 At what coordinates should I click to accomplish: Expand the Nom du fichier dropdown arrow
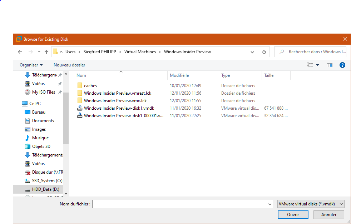270,204
